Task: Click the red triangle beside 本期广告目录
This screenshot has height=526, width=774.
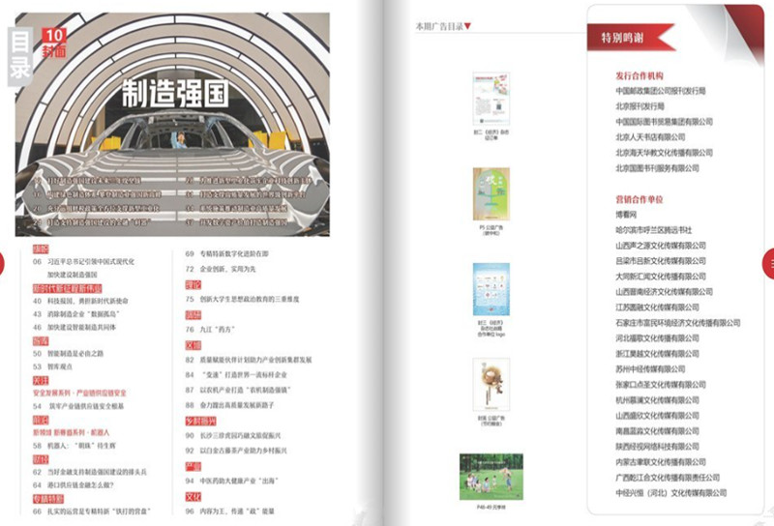Action: point(468,26)
